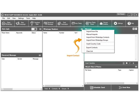
Task: Open the Settings gear toolbar button
Action: (118, 23)
